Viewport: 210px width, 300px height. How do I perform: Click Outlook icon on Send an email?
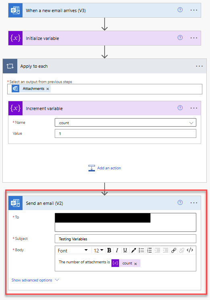[15, 203]
